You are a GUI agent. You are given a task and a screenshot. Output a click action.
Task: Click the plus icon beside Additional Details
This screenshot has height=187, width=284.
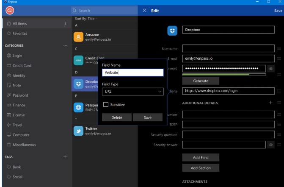click(270, 103)
